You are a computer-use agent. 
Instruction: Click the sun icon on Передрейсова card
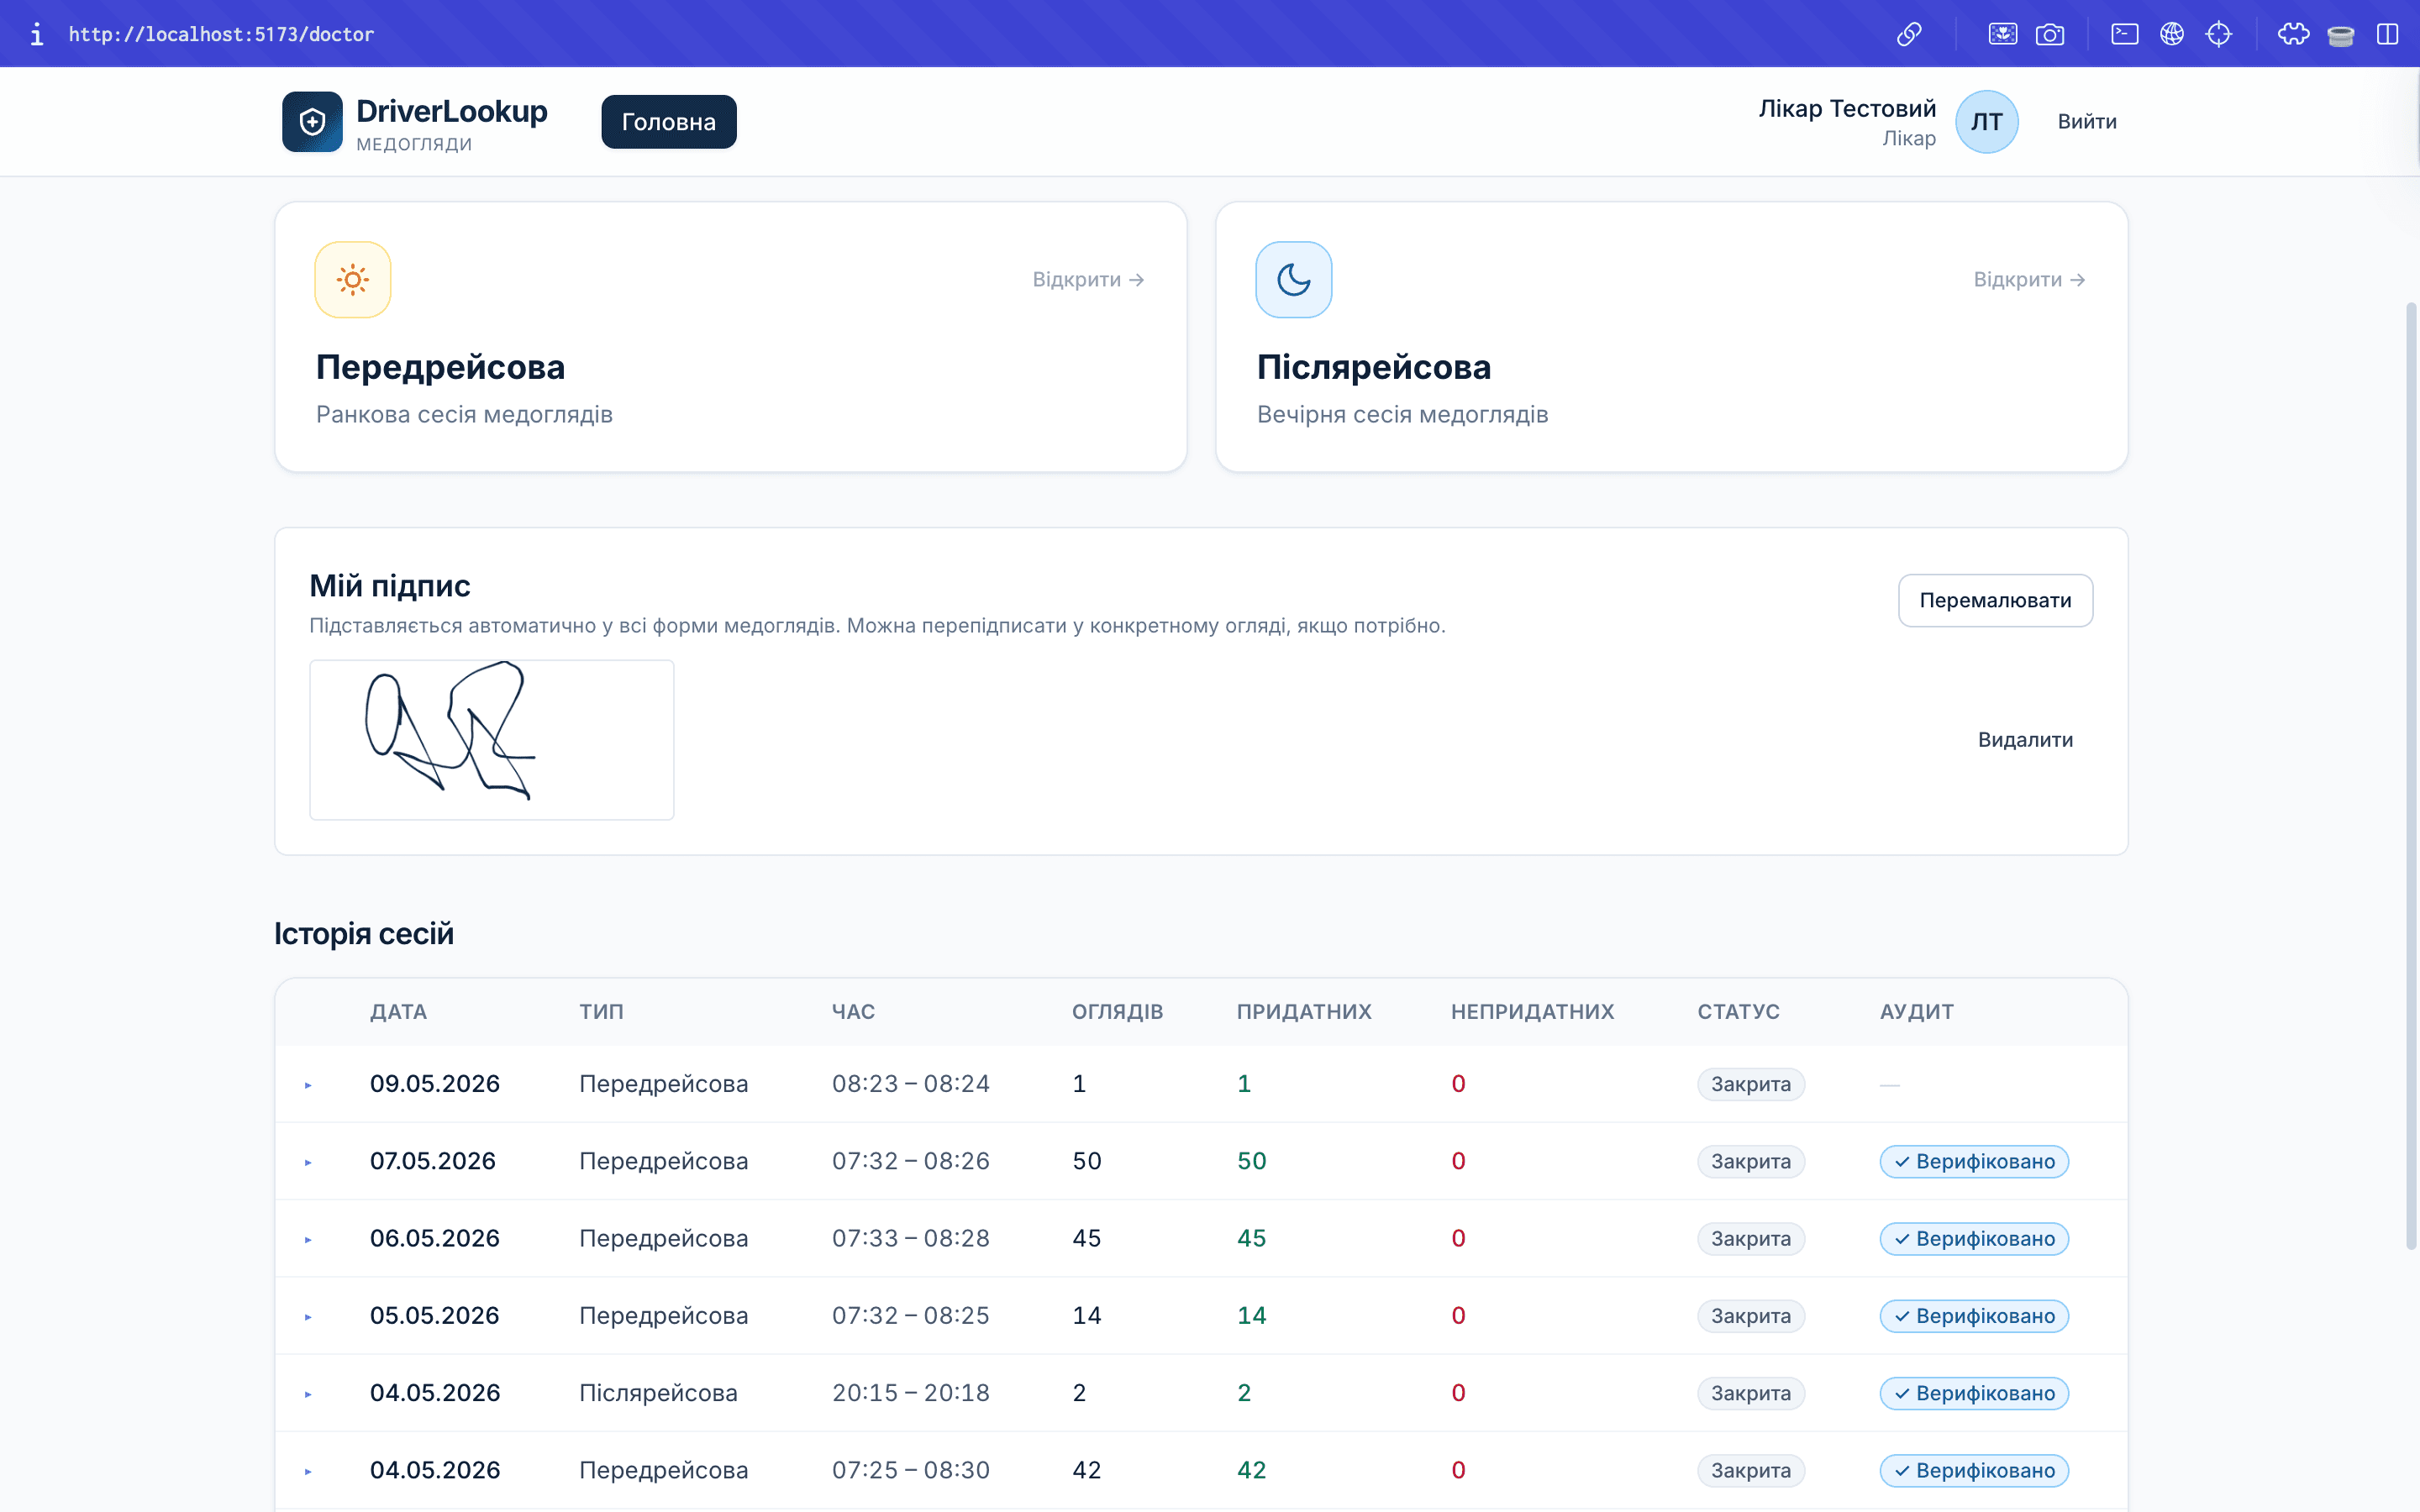(x=352, y=279)
